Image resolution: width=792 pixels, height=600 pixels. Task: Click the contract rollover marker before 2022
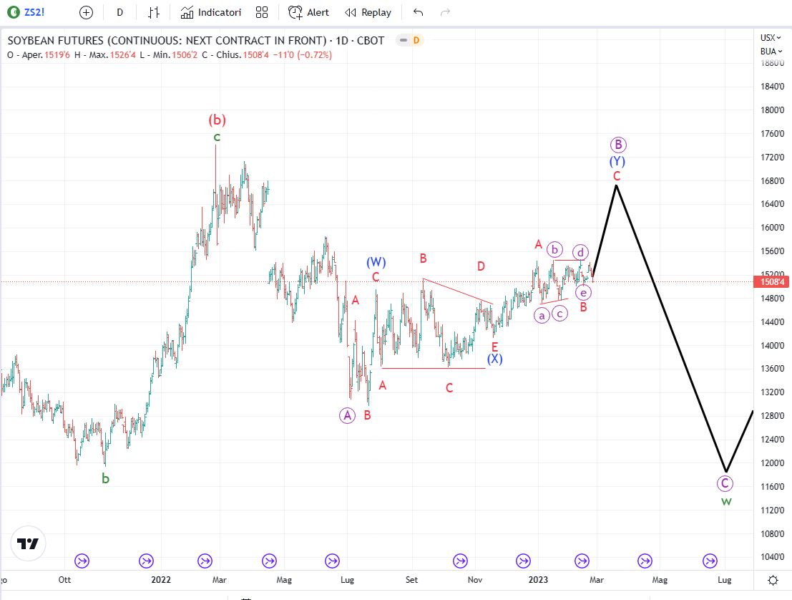point(146,561)
